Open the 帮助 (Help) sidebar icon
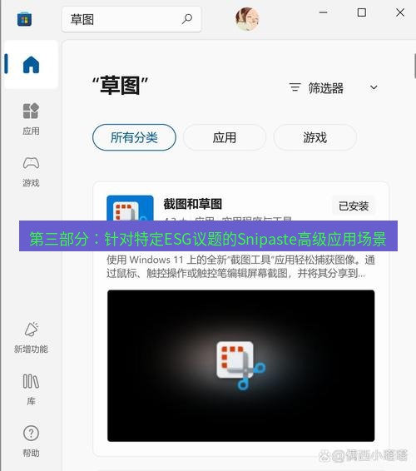Viewport: 416px width, 471px height. point(31,441)
